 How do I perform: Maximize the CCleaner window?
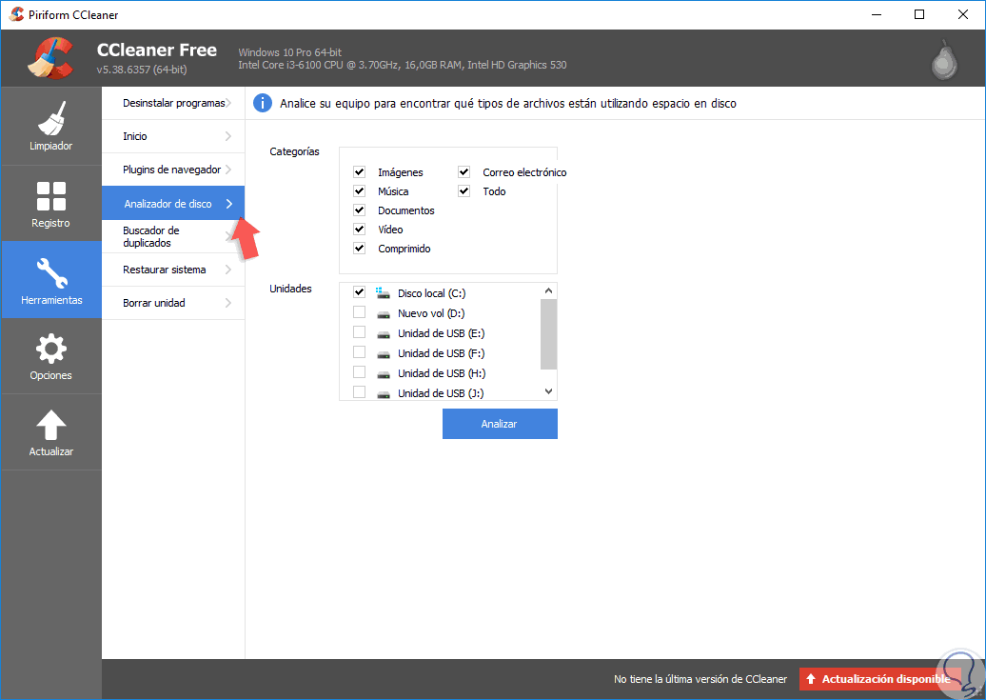tap(919, 14)
